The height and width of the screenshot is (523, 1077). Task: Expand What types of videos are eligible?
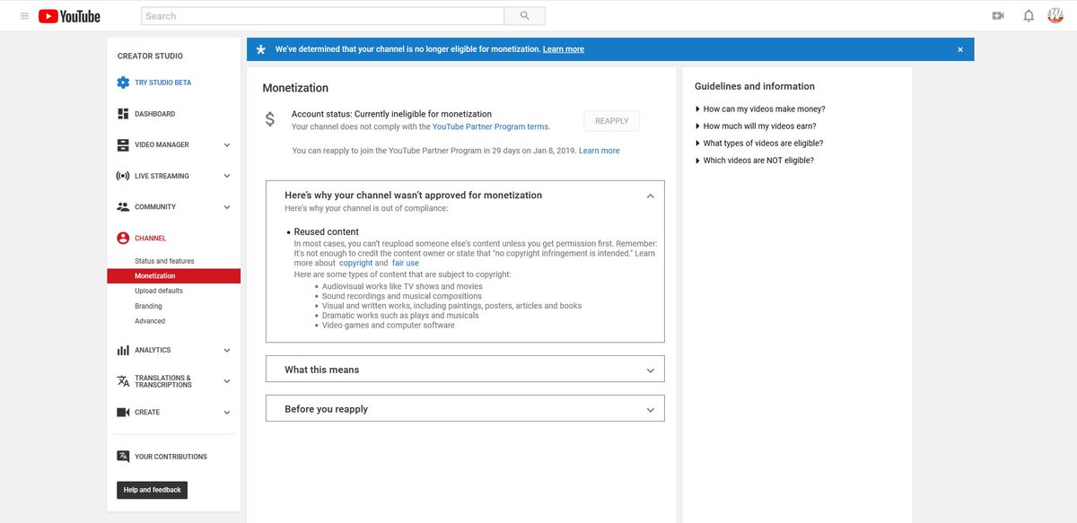coord(758,144)
